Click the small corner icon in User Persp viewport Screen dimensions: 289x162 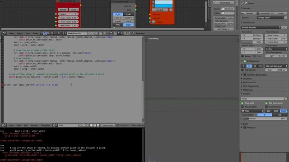(x=146, y=40)
